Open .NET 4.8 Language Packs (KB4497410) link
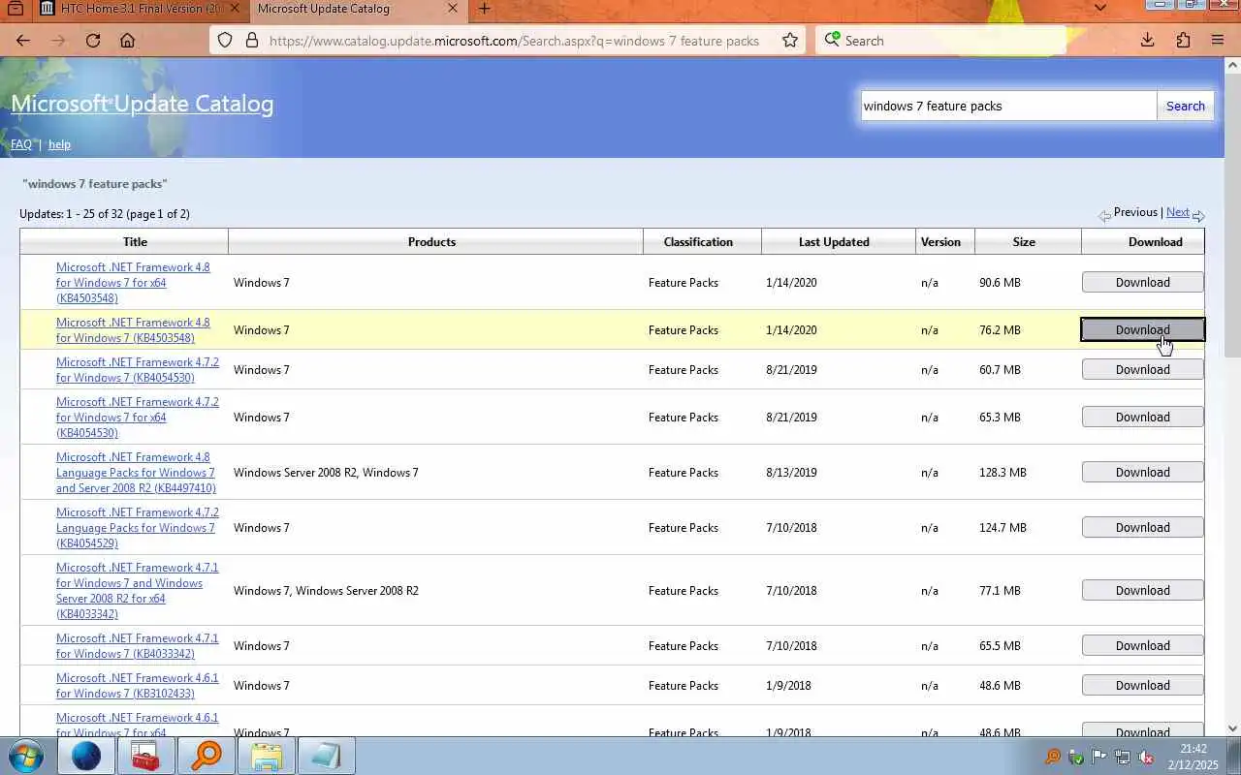This screenshot has height=775, width=1241. pos(136,472)
